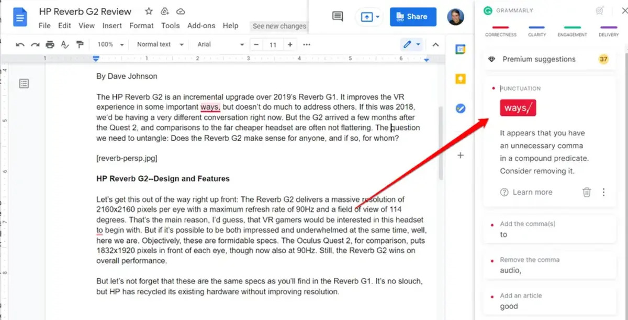Open the Learn more link in Grammarly
The width and height of the screenshot is (628, 320).
tap(533, 192)
